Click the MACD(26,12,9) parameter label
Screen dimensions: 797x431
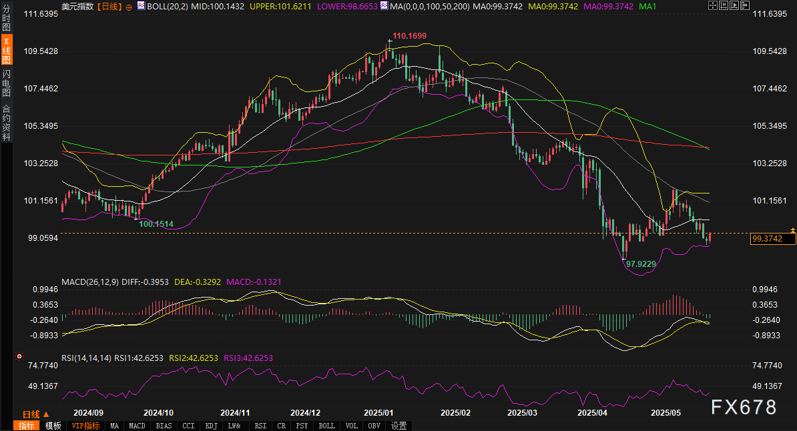point(91,282)
